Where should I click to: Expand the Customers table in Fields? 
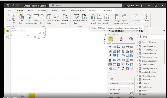point(137,83)
